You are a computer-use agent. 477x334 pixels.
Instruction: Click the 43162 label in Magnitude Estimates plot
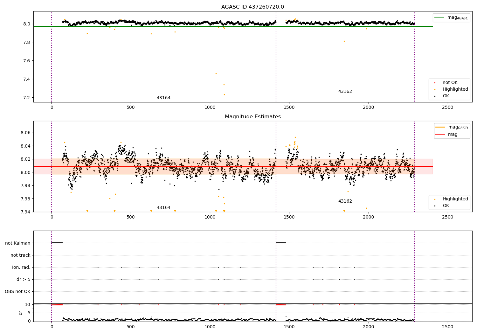[x=345, y=201]
